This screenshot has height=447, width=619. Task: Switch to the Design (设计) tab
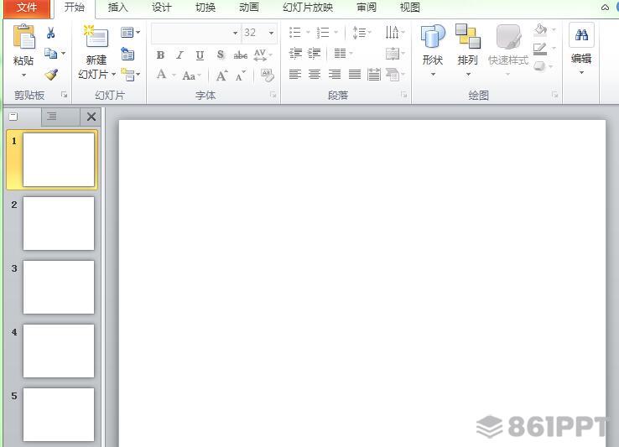pos(162,8)
